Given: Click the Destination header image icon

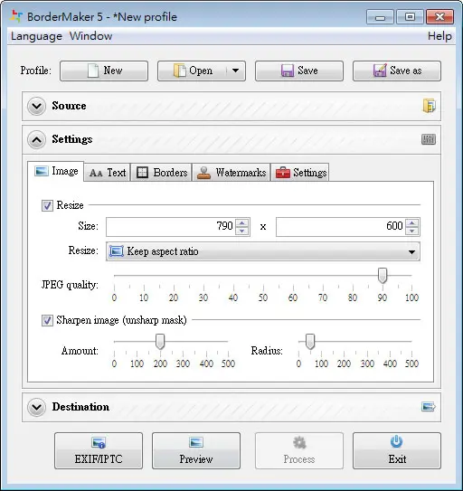Looking at the screenshot, I should pos(429,407).
